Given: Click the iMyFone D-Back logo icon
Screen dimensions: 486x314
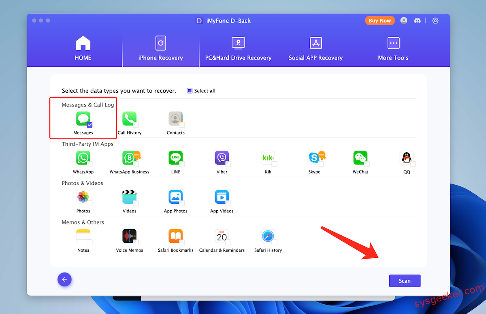Looking at the screenshot, I should point(199,21).
